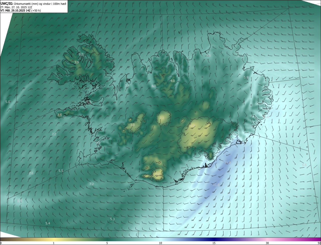Viewport: 321px width, 245px height.
Task: Click the 30 tick on the colour bar
Action: 267,243
